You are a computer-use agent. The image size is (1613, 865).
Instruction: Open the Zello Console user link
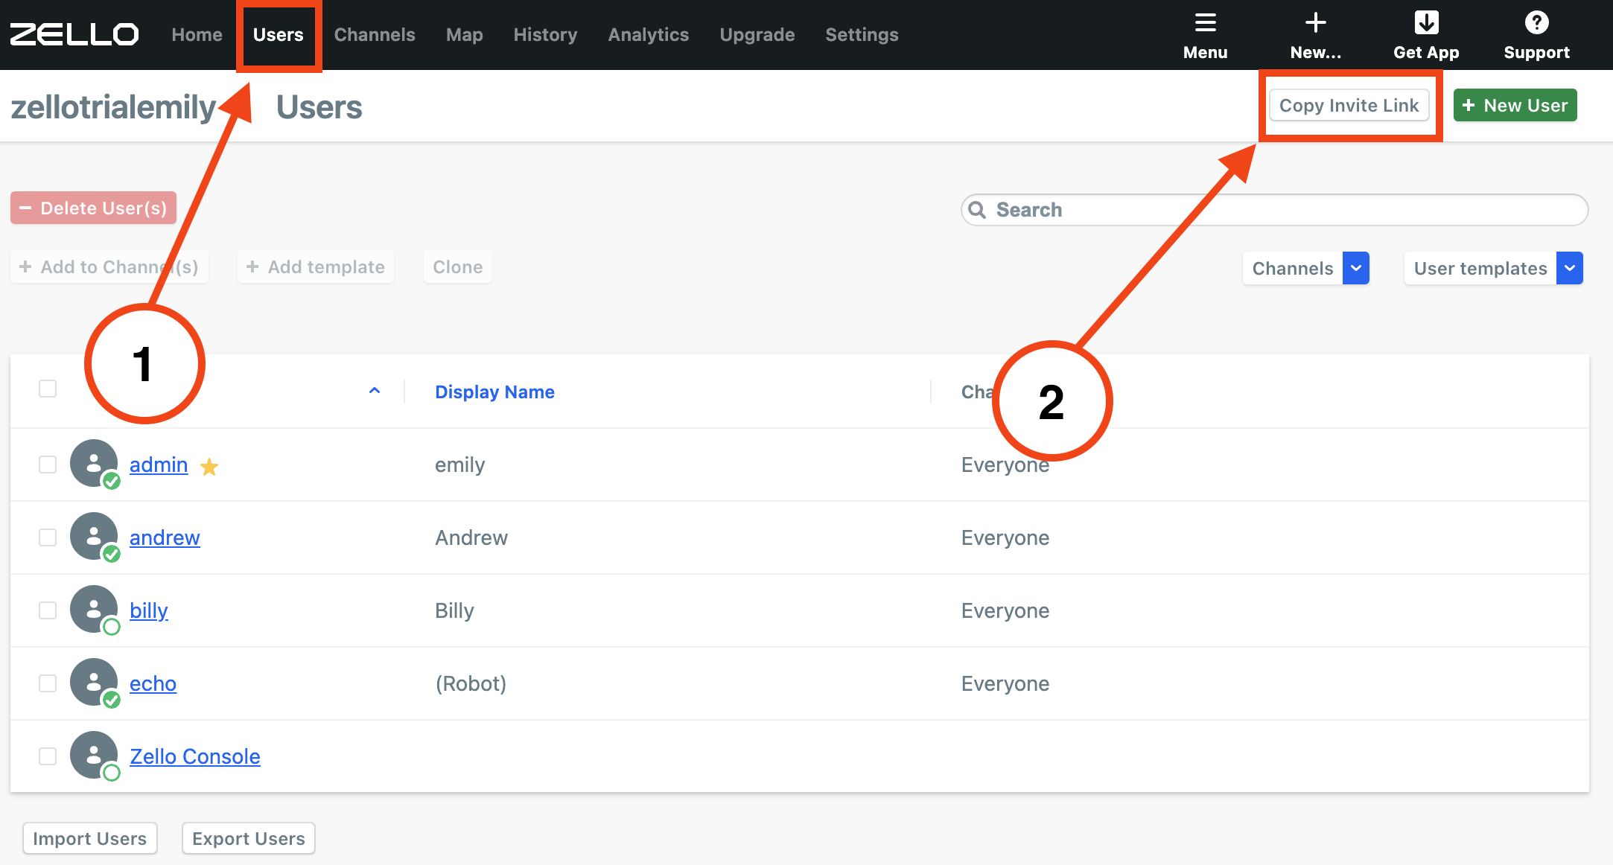pos(195,756)
